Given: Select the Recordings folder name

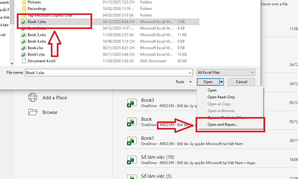Looking at the screenshot, I should (37, 9).
